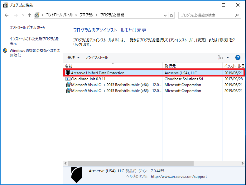Open インストールされた更新プログラムを表示 link
The image size is (246, 185).
[34, 41]
